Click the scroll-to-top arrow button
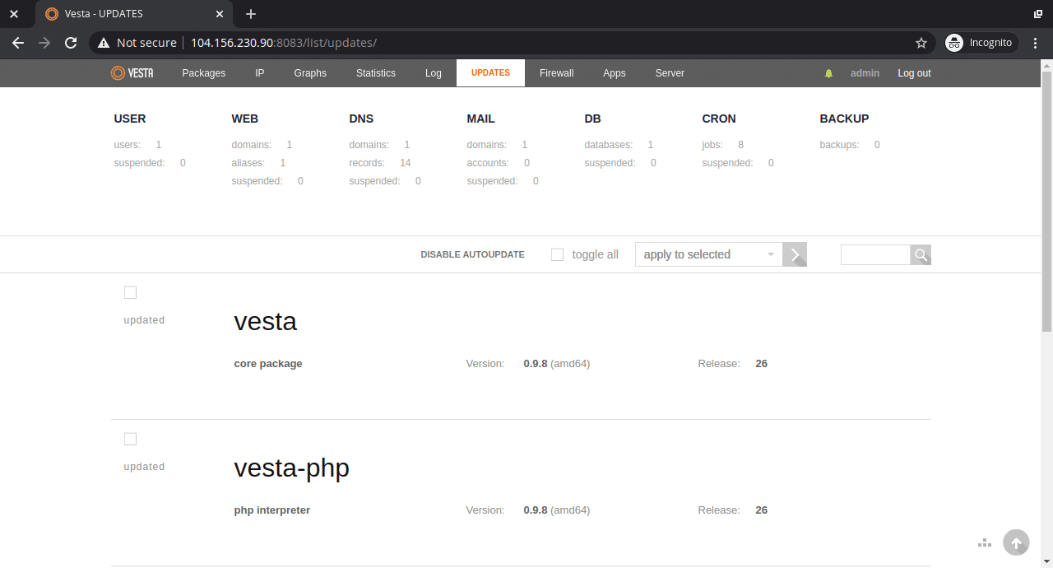This screenshot has height=568, width=1053. (1016, 542)
